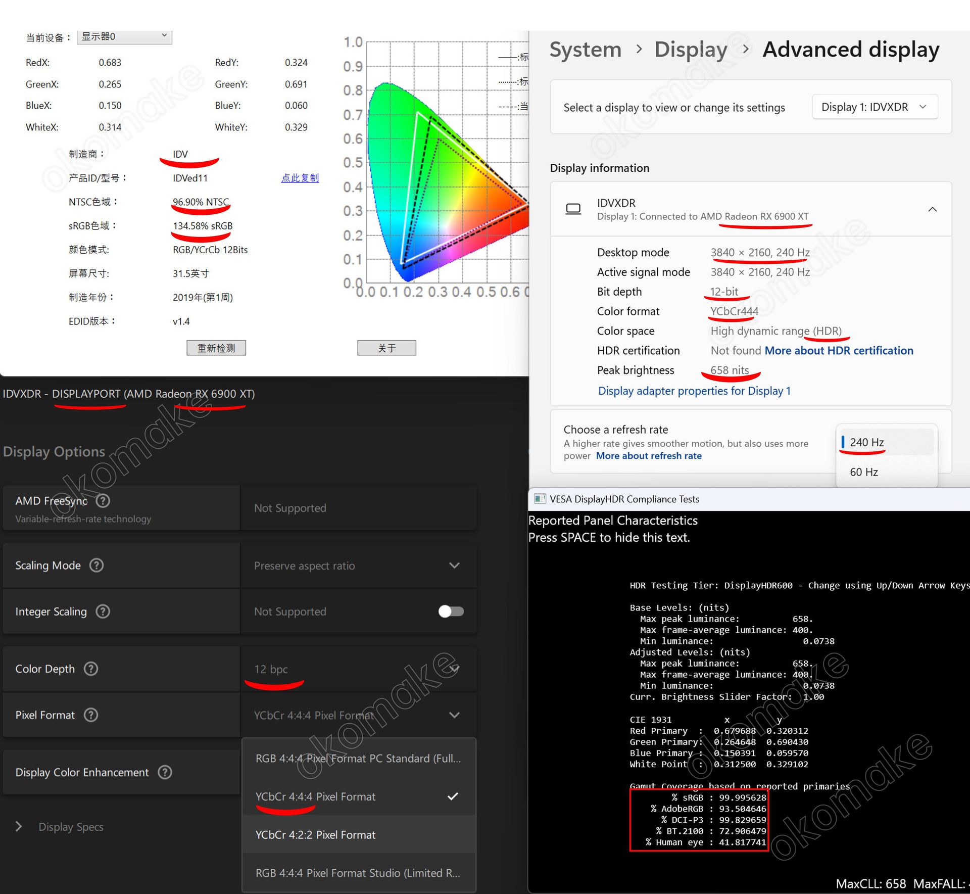Click the Color Depth help icon
This screenshot has height=894, width=970.
tap(91, 669)
